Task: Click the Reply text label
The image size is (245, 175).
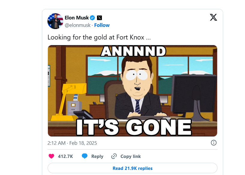Action: tap(97, 156)
